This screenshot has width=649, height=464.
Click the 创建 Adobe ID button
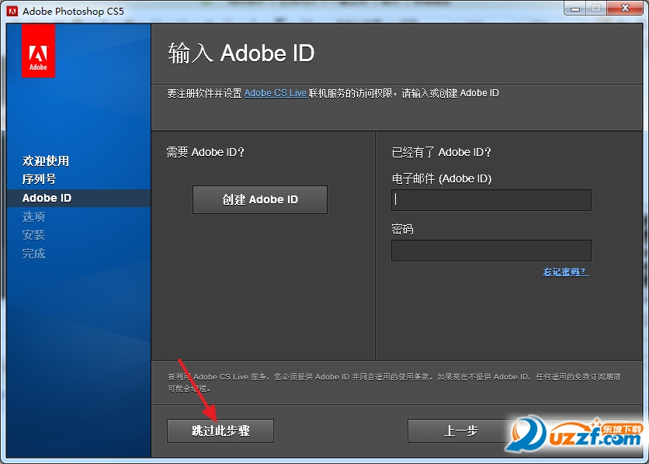(x=260, y=199)
